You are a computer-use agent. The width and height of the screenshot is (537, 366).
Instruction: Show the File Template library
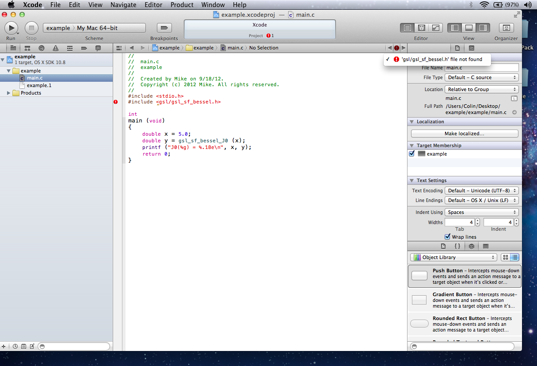pos(443,246)
